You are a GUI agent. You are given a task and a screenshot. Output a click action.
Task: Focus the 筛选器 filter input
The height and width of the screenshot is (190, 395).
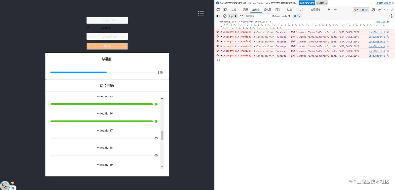click(258, 16)
